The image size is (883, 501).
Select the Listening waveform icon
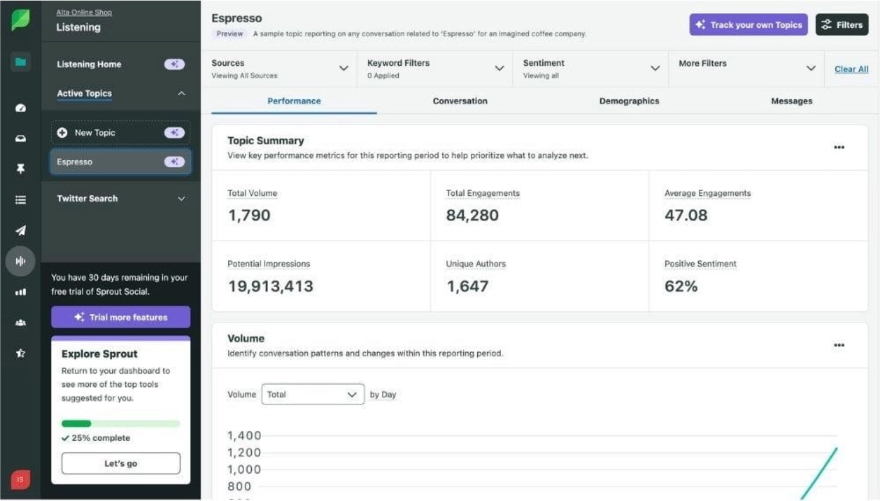(20, 262)
